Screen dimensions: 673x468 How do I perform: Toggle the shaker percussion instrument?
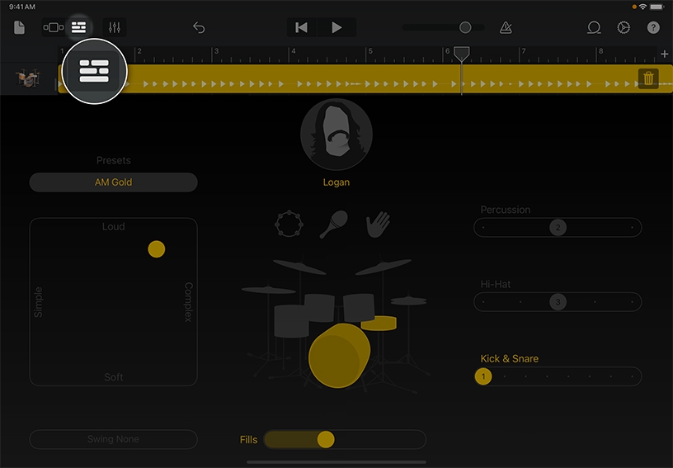tap(335, 223)
